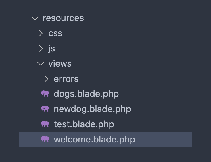Click the views folder label
211x162 pixels.
[60, 64]
